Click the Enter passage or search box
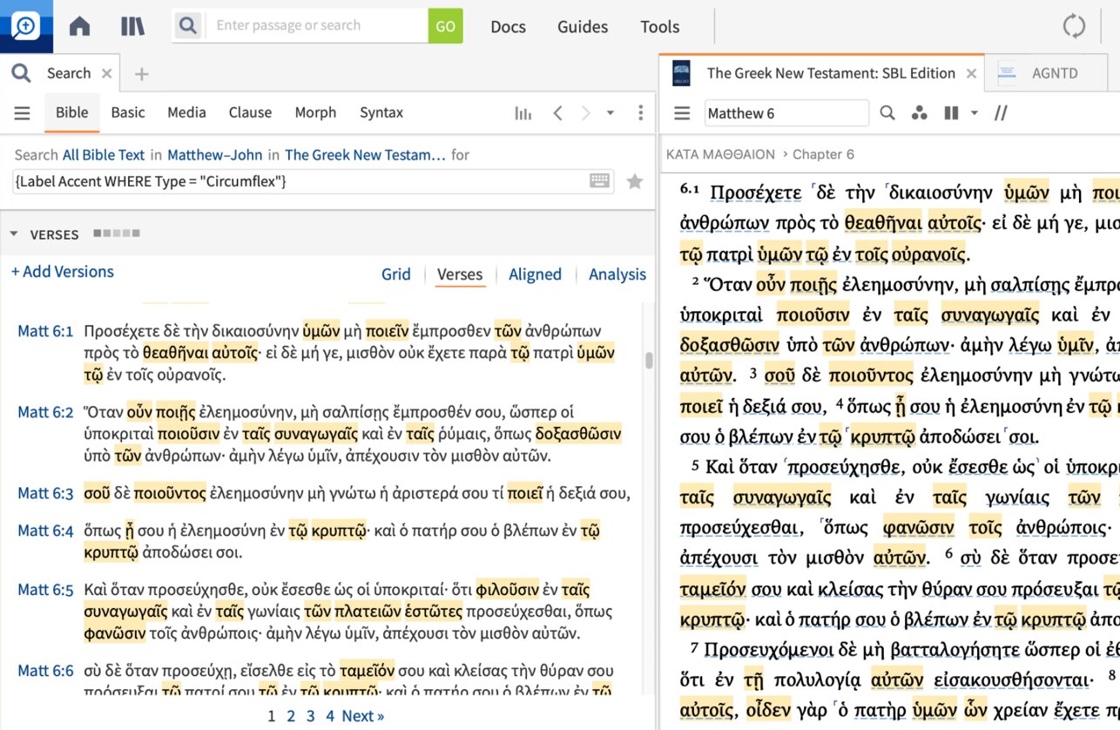 317,26
